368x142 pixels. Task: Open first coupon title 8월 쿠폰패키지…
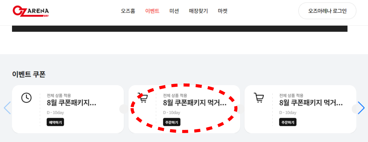71,103
